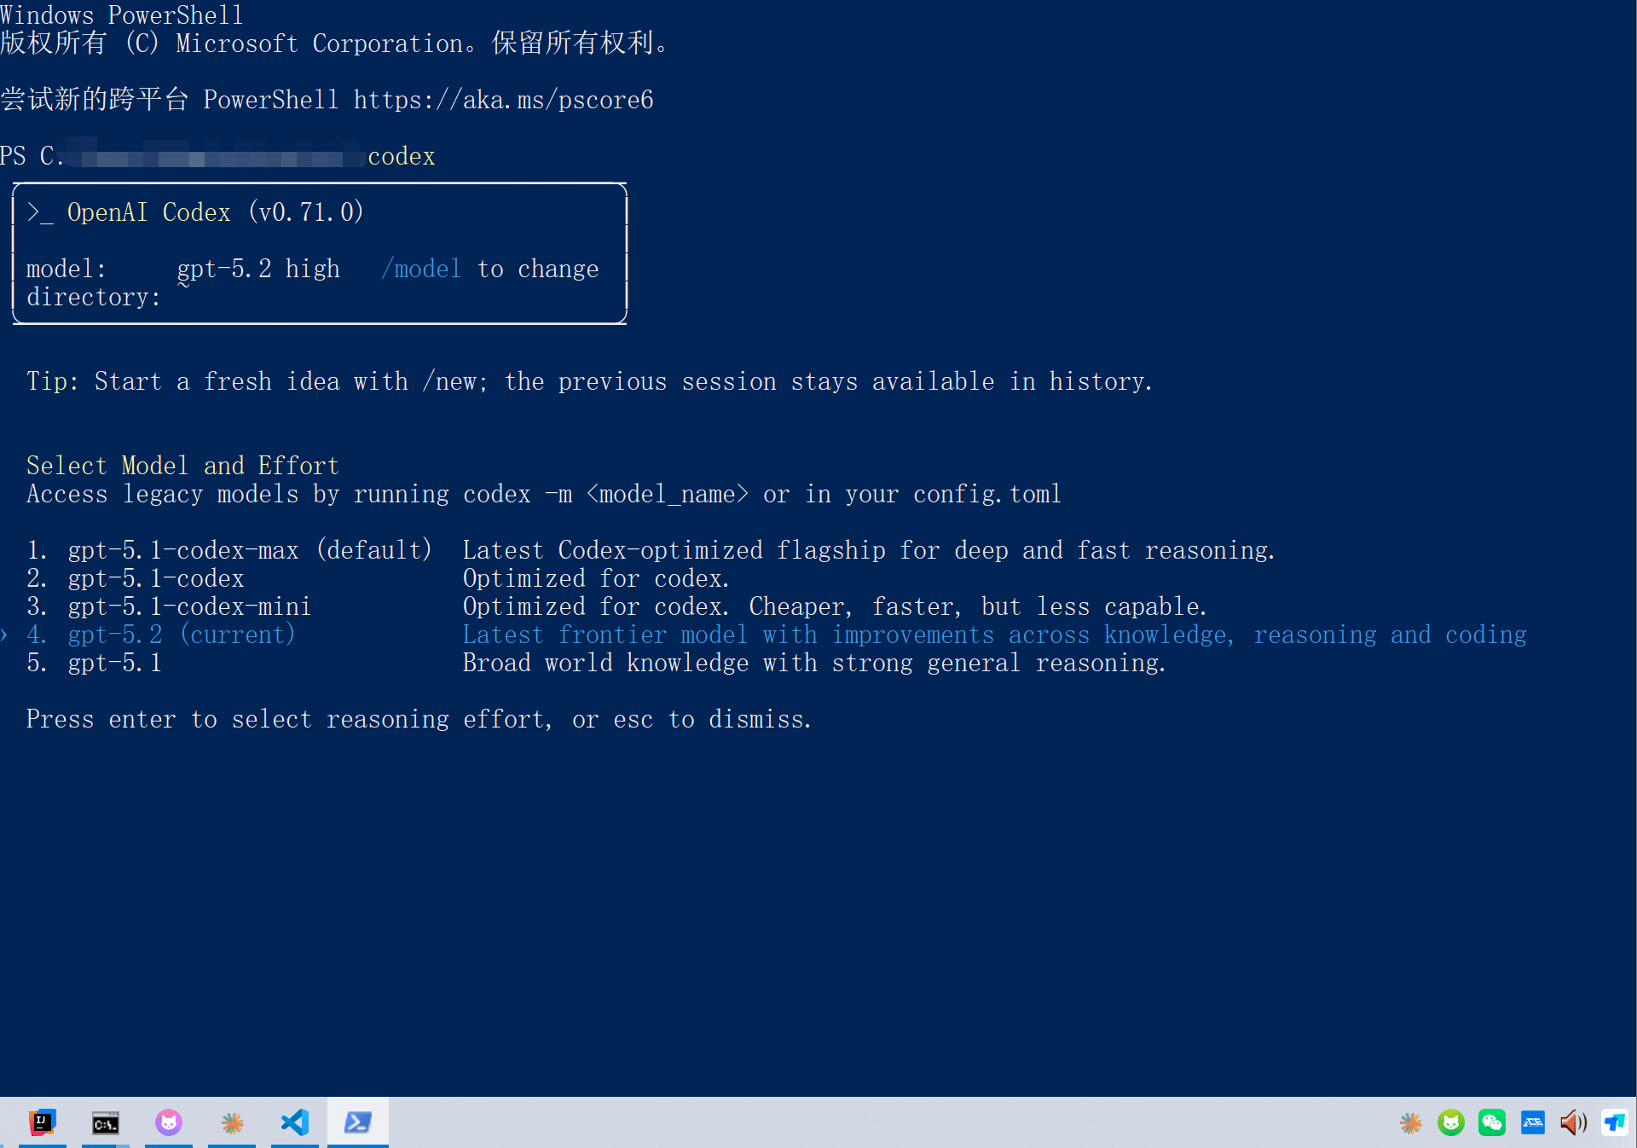
Task: Click the 'Broad world knowledge' description
Action: pos(814,663)
